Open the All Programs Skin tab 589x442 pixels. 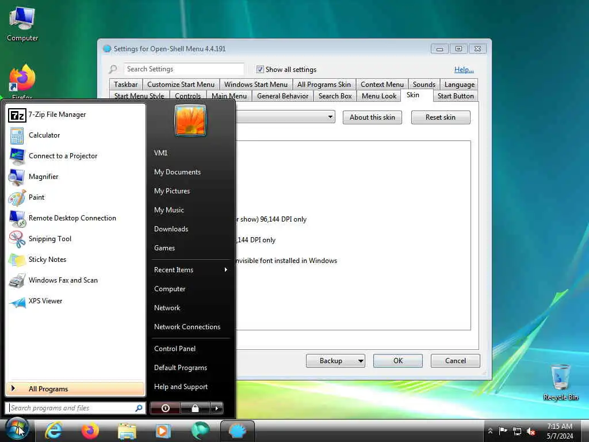pyautogui.click(x=324, y=85)
